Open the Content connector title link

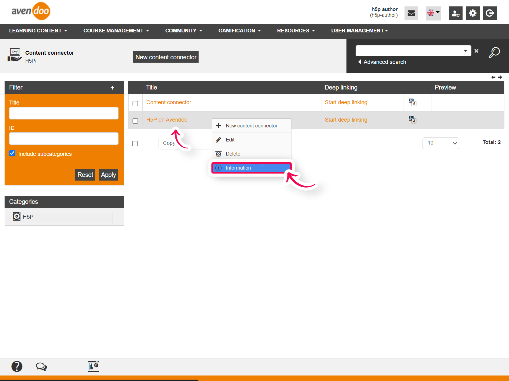(x=169, y=102)
